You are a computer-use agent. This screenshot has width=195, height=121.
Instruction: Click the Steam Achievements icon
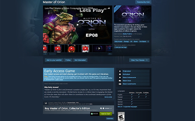(120, 77)
